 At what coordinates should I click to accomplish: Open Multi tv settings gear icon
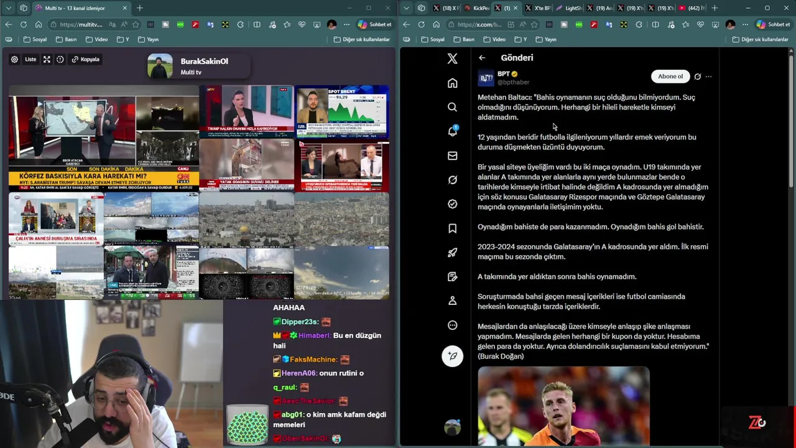click(x=14, y=59)
